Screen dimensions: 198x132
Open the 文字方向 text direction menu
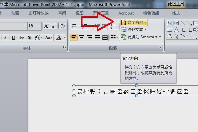pos(134,22)
